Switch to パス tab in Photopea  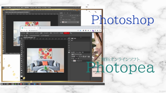point(83,52)
